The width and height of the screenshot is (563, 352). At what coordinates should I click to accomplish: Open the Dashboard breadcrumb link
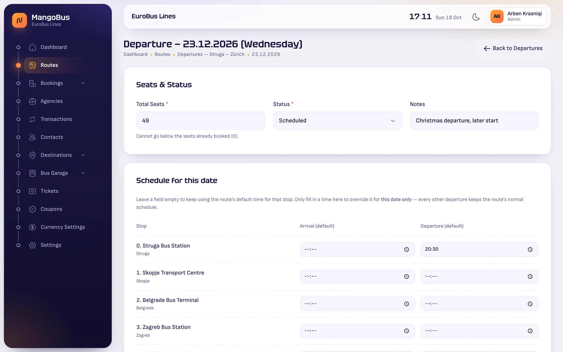pos(135,54)
